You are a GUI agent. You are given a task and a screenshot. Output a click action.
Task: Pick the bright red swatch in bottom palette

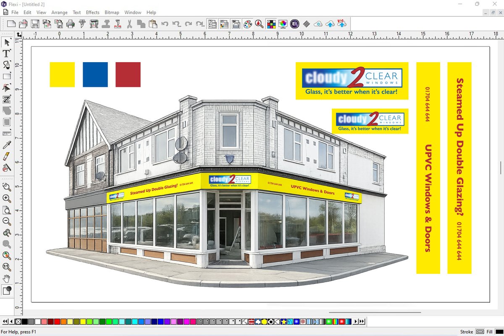57,322
